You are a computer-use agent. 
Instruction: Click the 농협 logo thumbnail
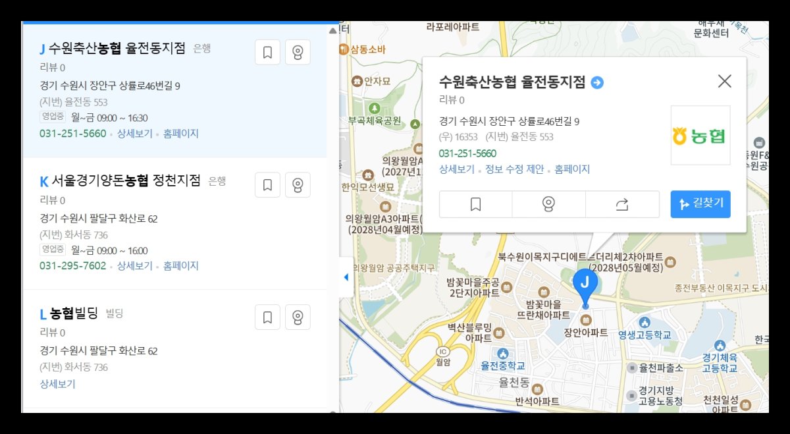(700, 135)
